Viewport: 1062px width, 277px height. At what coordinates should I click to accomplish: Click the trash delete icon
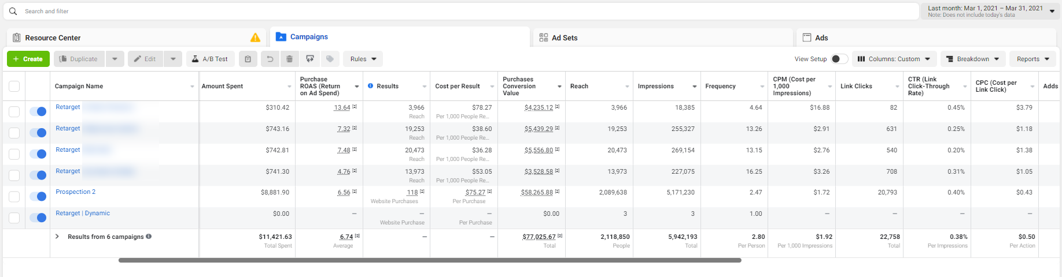pos(289,59)
